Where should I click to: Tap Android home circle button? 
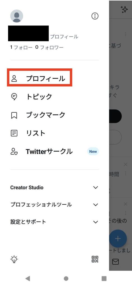coord(66,278)
